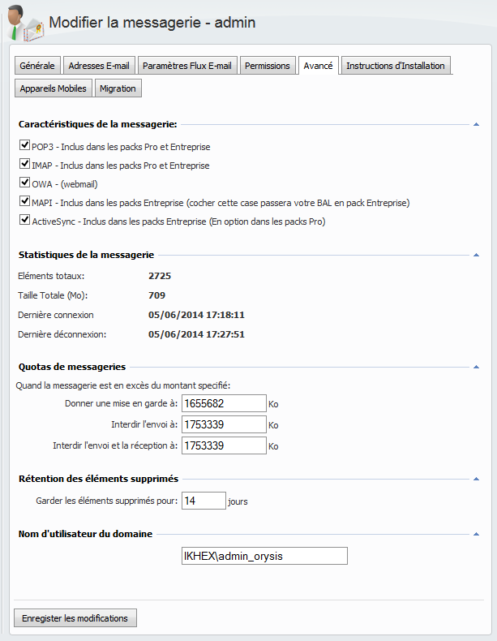Click Enregister les modifications button
The width and height of the screenshot is (497, 641).
75,618
